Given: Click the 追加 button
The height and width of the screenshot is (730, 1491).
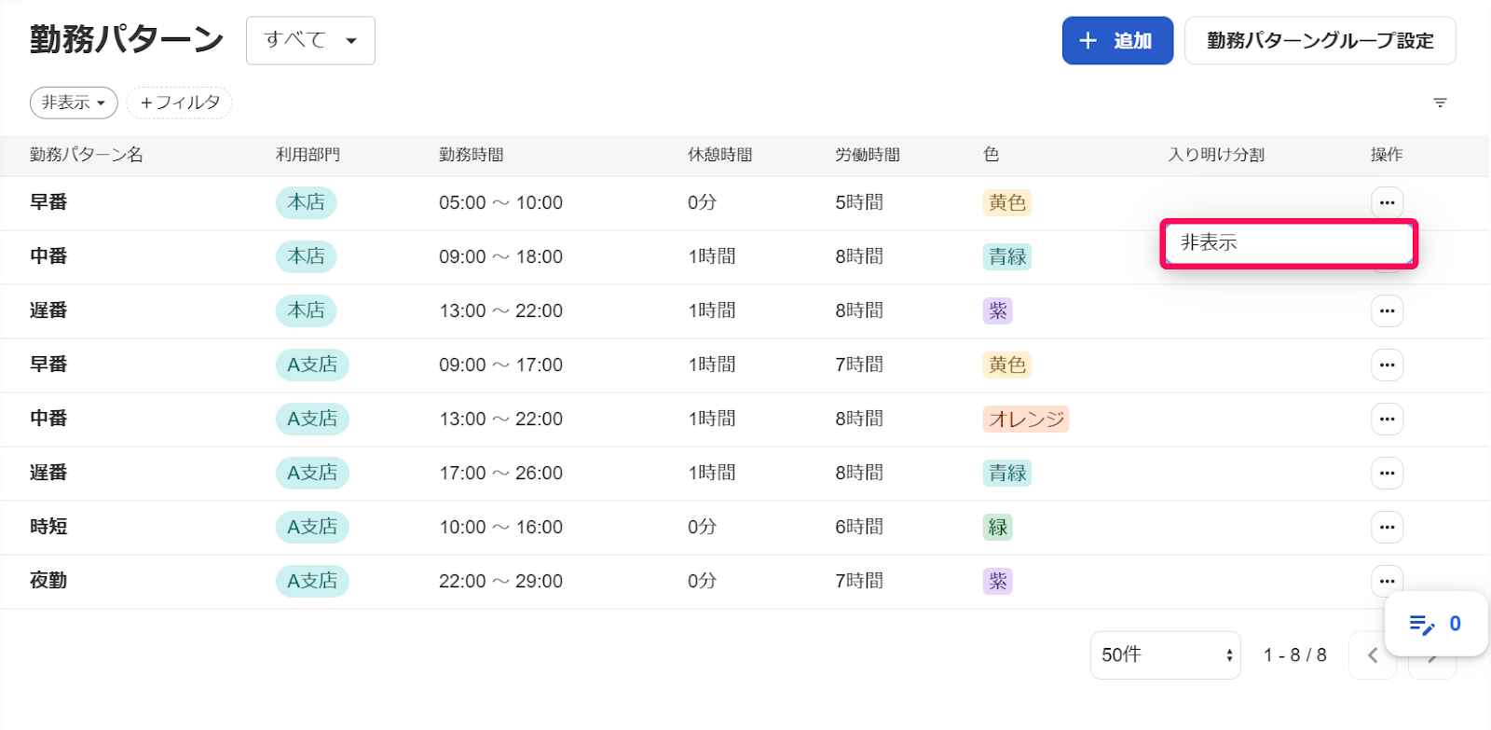Looking at the screenshot, I should pos(1117,40).
